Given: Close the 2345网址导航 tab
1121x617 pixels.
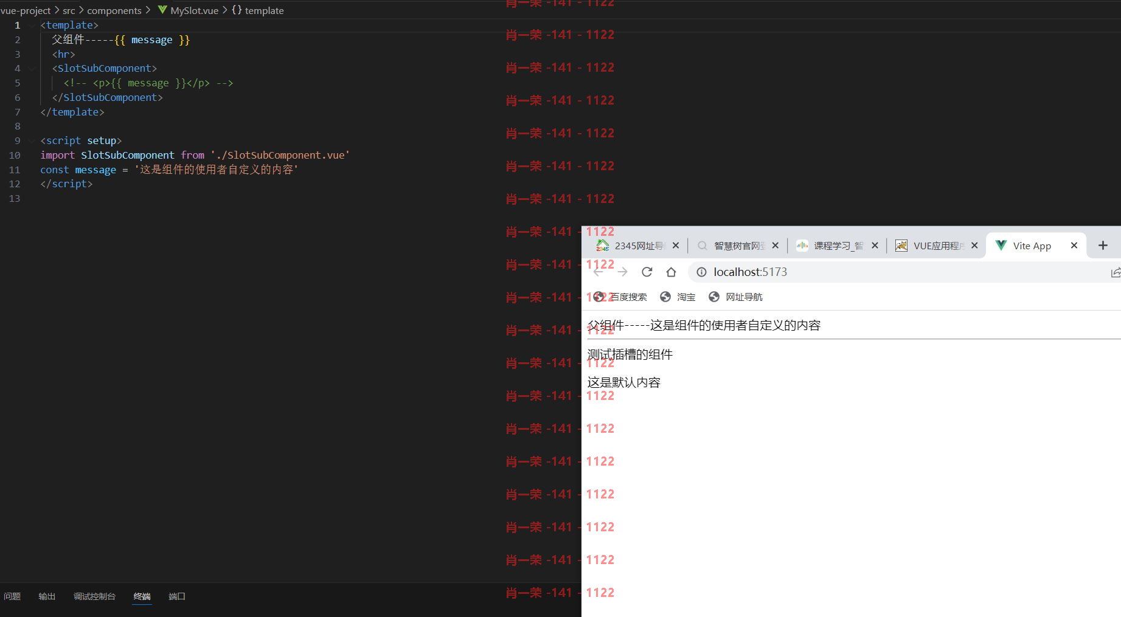Looking at the screenshot, I should tap(676, 246).
